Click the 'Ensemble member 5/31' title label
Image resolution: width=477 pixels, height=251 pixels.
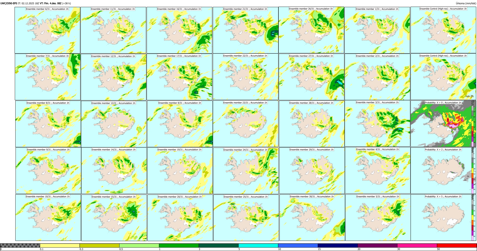378,197
